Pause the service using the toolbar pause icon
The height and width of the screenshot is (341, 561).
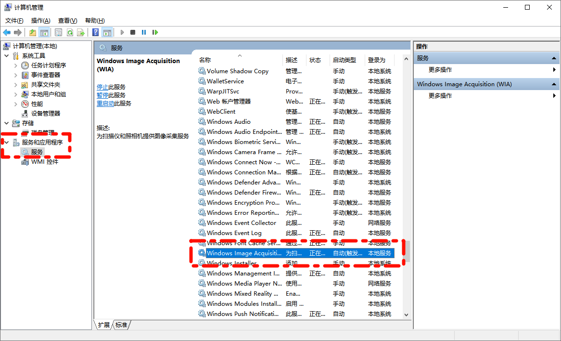144,32
